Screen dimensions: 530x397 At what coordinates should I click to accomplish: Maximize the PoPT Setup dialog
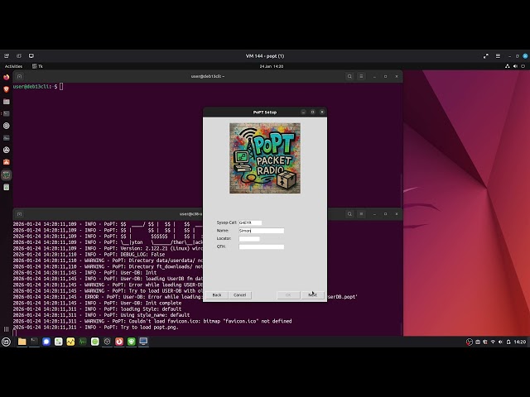(313, 112)
